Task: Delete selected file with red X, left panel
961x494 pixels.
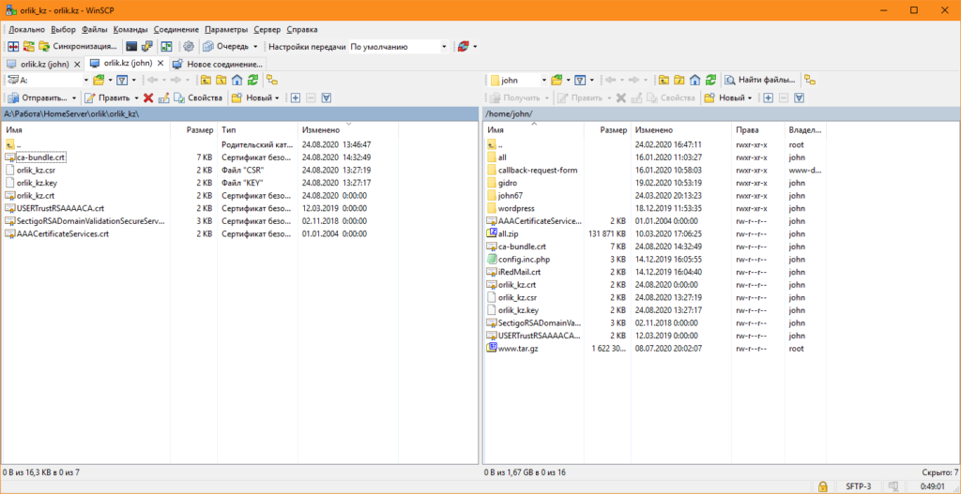Action: point(148,97)
